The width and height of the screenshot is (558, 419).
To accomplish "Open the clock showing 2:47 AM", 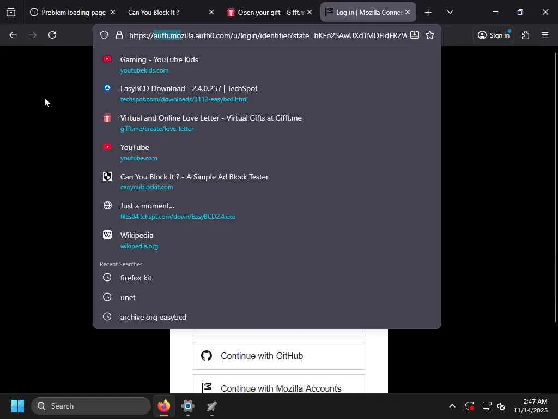I will coord(531,406).
